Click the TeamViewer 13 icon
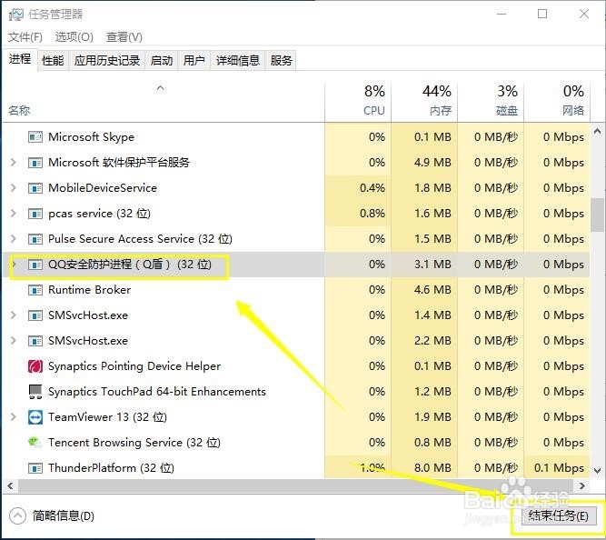The image size is (606, 540). [35, 417]
